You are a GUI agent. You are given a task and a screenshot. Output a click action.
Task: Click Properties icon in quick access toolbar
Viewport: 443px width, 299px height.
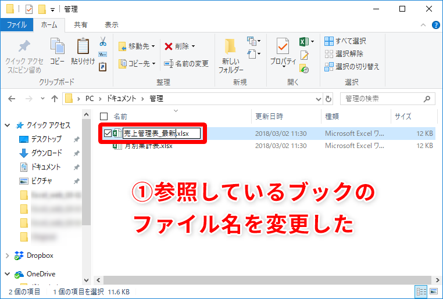tap(29, 9)
